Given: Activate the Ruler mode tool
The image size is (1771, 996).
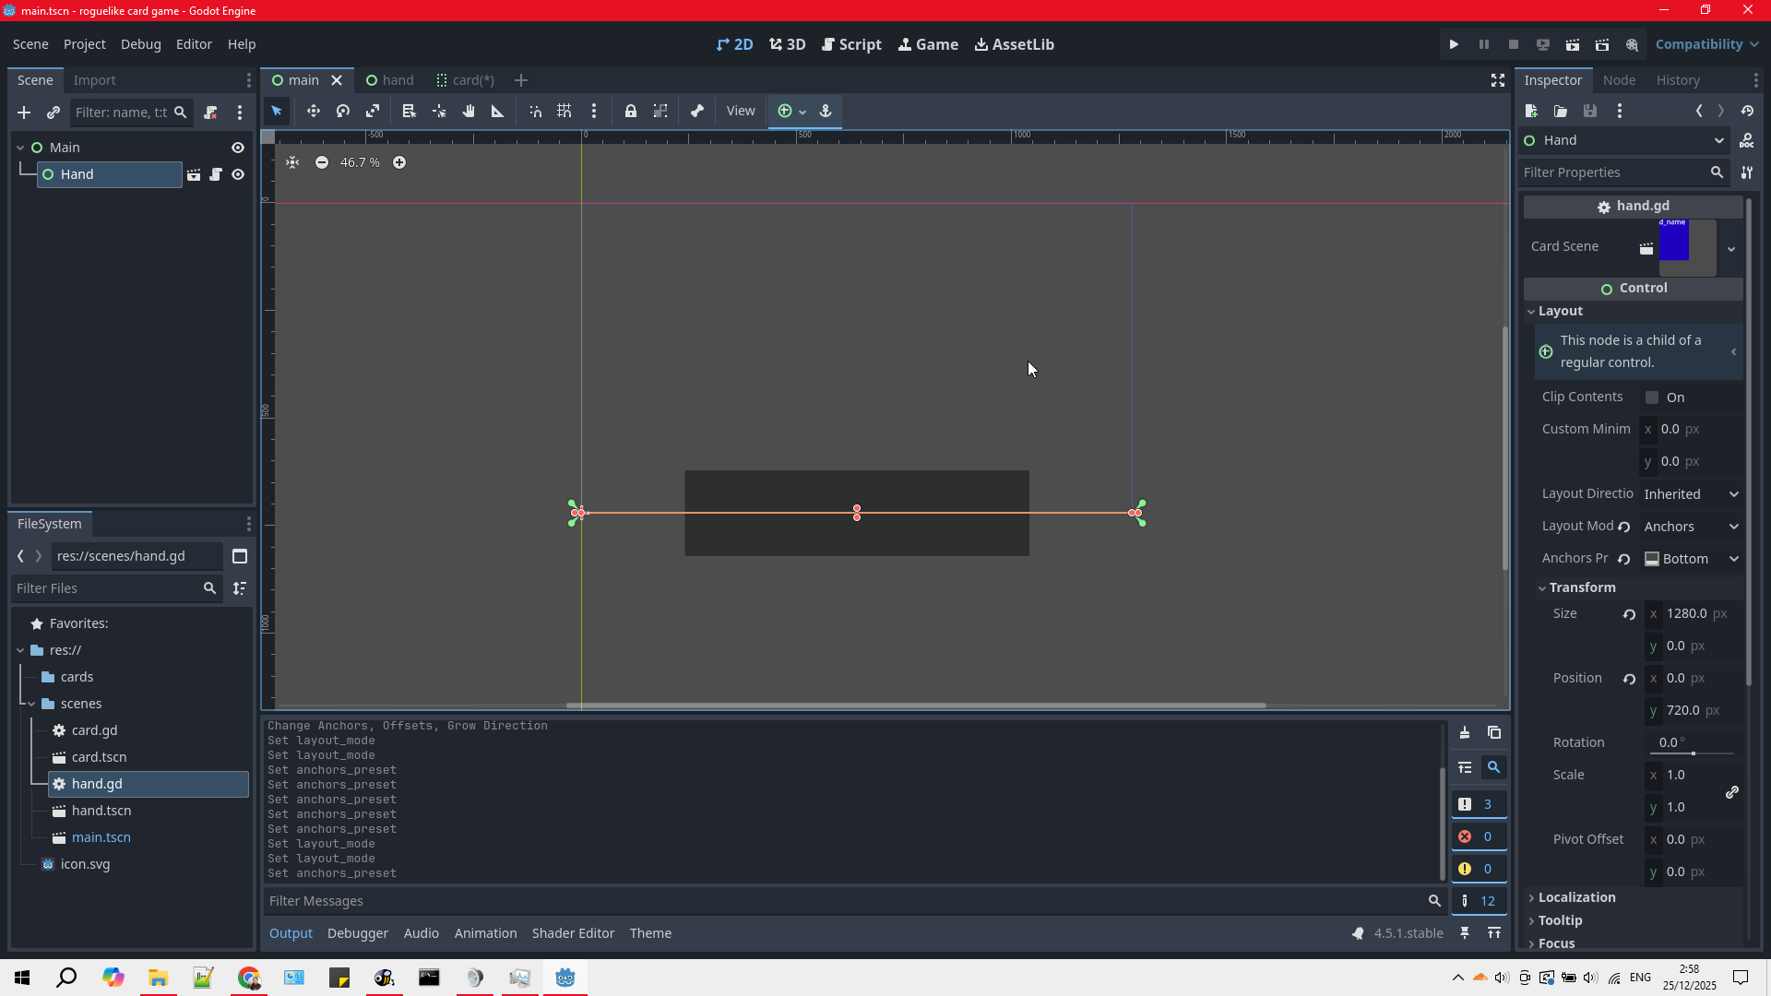Looking at the screenshot, I should [x=498, y=111].
